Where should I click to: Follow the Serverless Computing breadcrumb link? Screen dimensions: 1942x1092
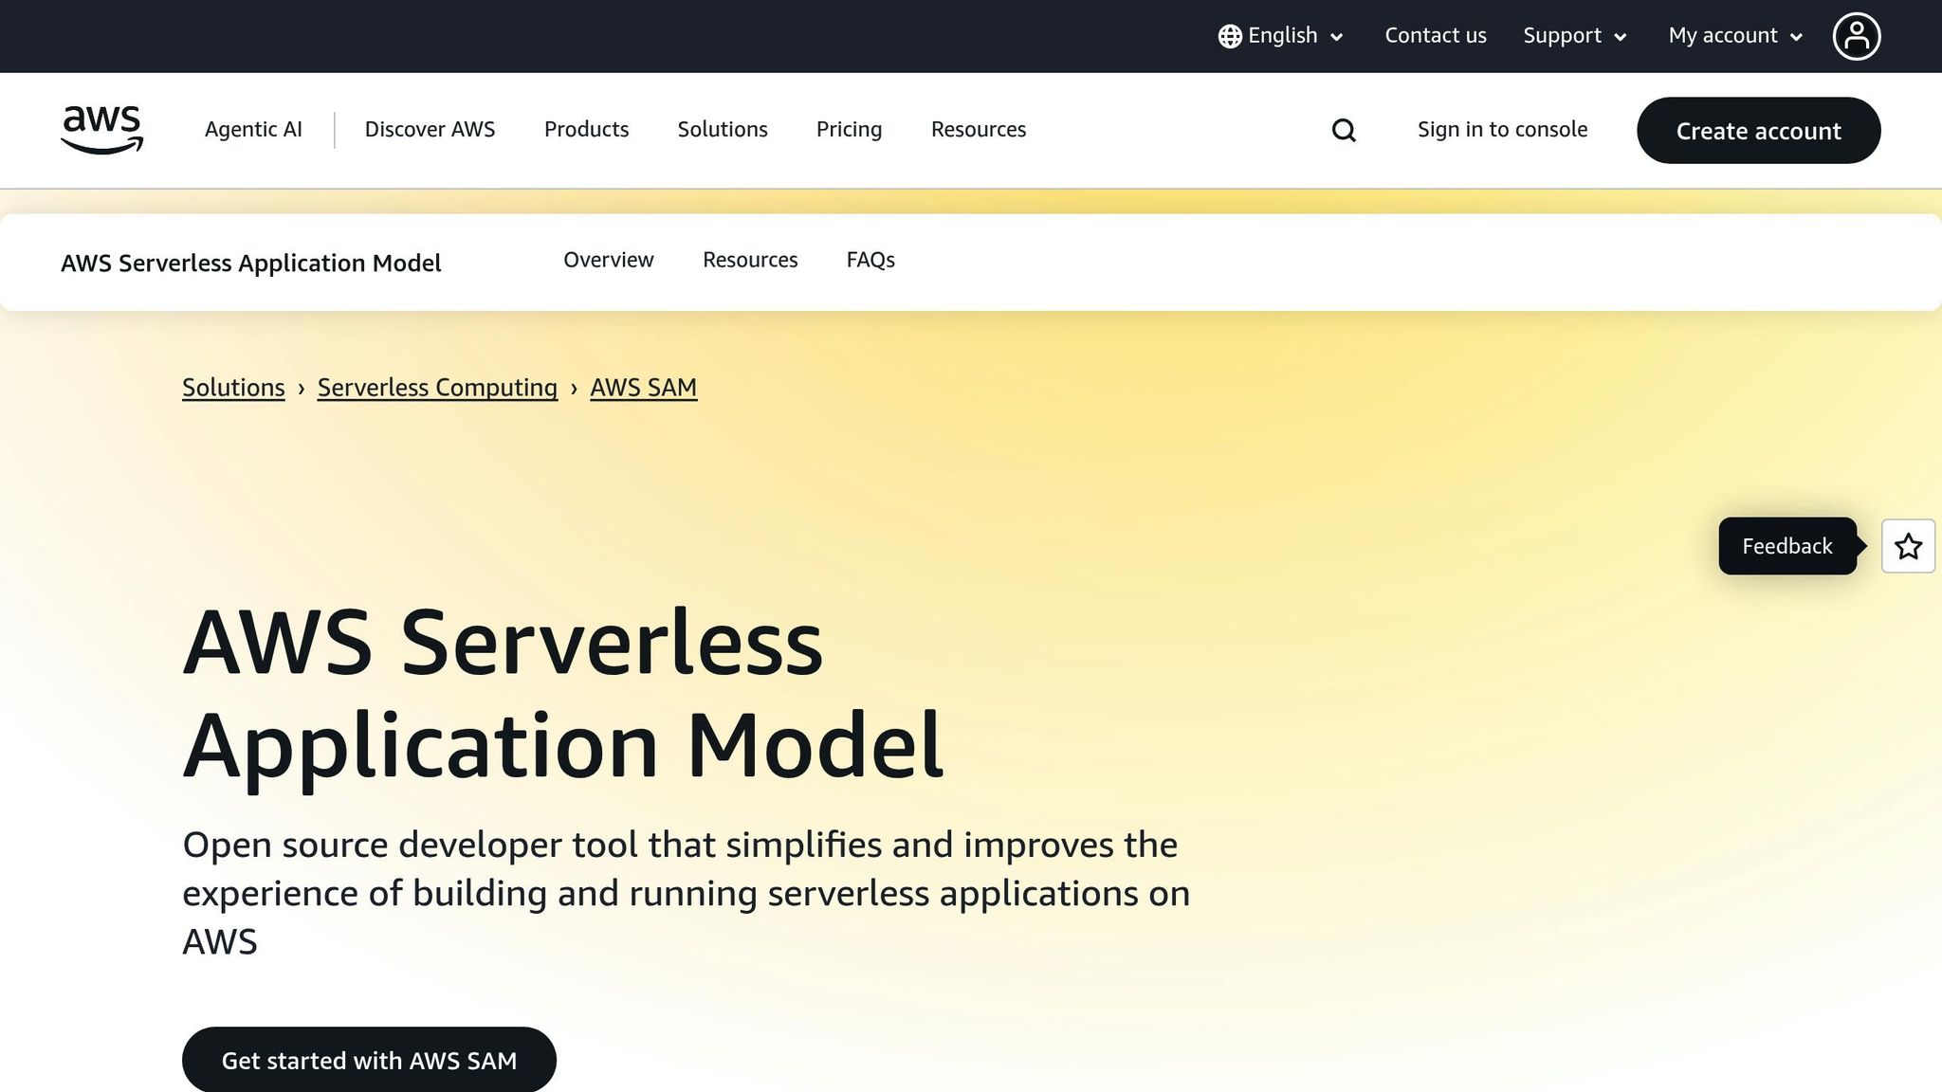pyautogui.click(x=437, y=388)
